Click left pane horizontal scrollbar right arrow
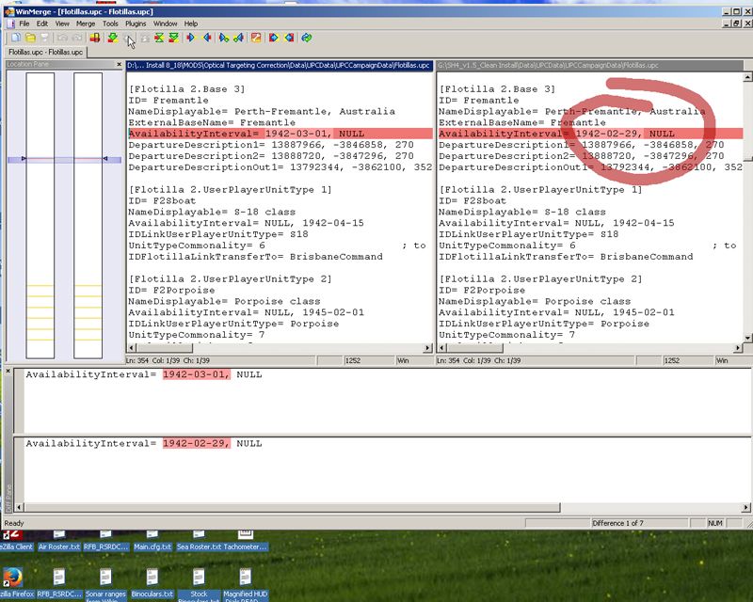 [428, 348]
